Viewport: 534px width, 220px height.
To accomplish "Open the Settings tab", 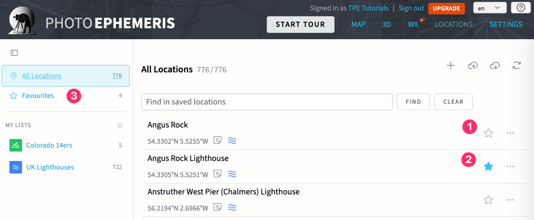I will (506, 24).
